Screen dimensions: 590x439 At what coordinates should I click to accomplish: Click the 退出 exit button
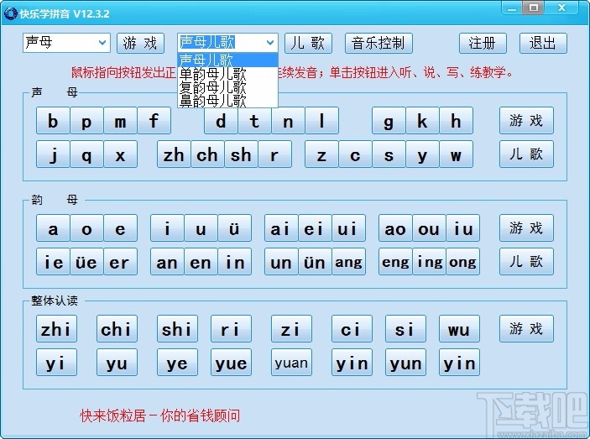click(543, 44)
